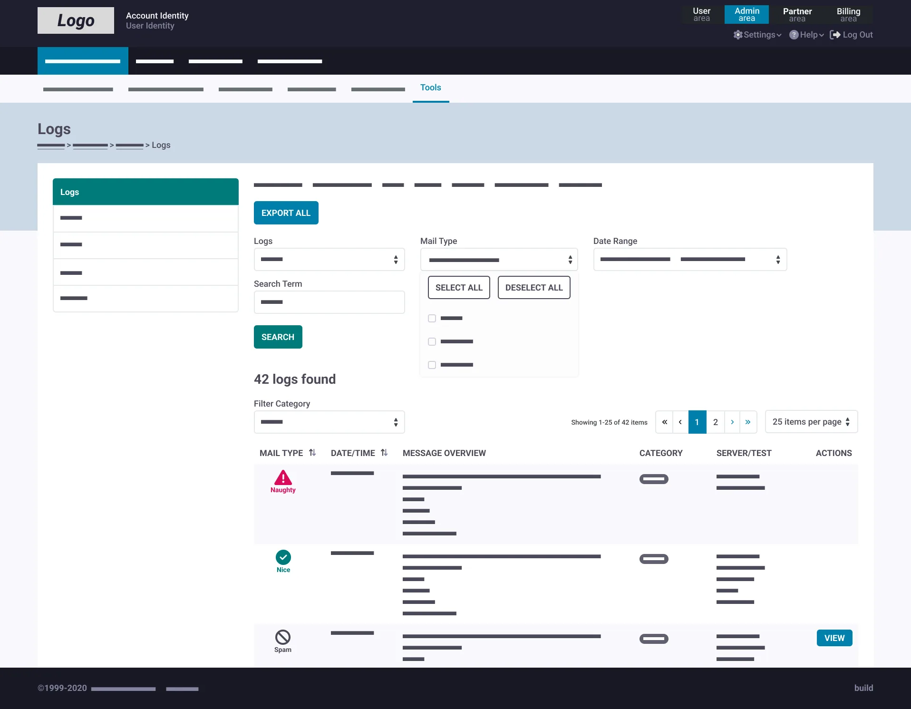Expand the 25 items per page selector
Screen dimensions: 911x709
811,422
